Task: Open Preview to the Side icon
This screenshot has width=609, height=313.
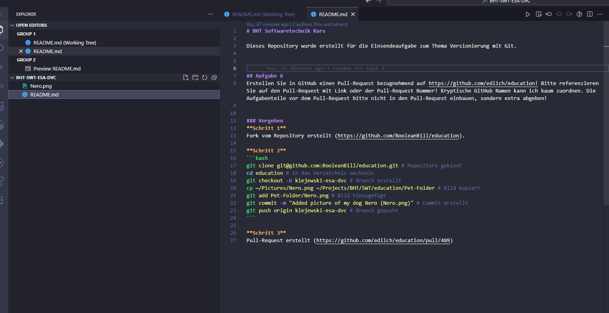Action: (x=538, y=14)
